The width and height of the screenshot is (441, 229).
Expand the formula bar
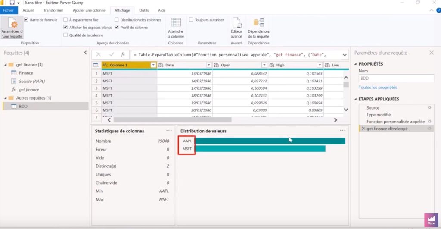pos(345,55)
